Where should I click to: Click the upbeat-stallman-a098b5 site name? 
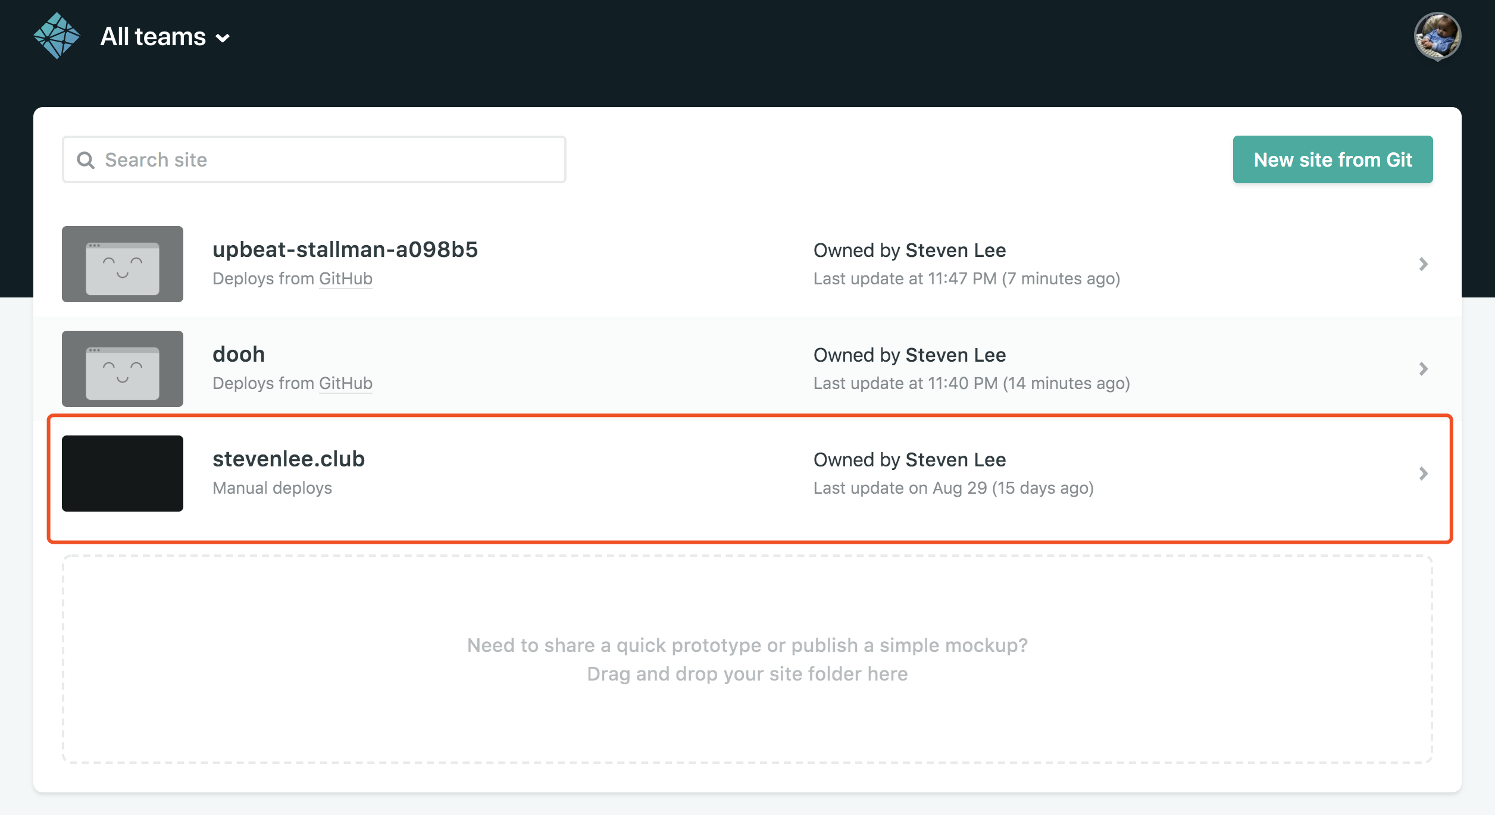[345, 250]
